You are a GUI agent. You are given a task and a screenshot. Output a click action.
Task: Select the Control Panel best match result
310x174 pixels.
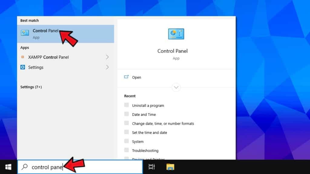[66, 34]
